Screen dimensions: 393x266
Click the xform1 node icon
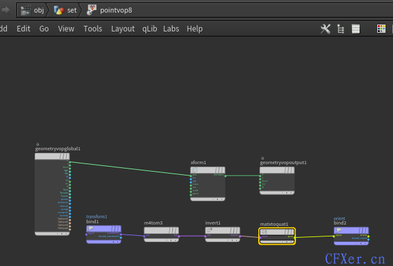point(195,170)
